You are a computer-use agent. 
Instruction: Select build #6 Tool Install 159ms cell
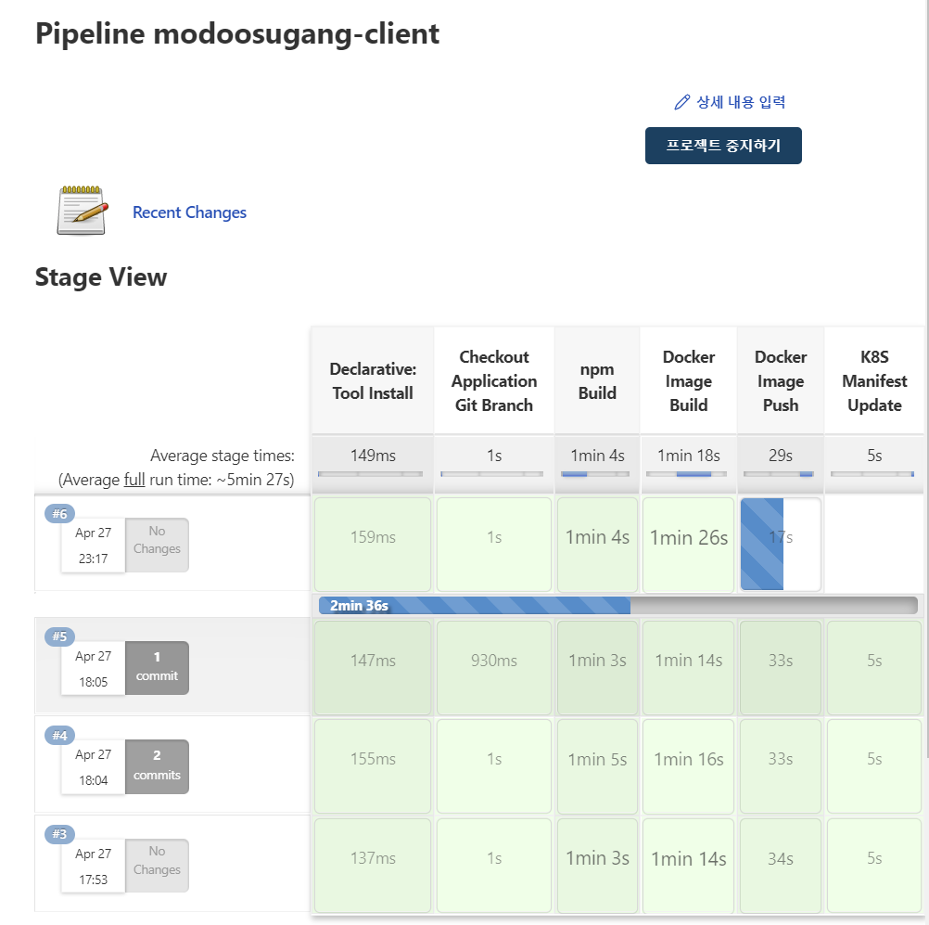pos(373,544)
